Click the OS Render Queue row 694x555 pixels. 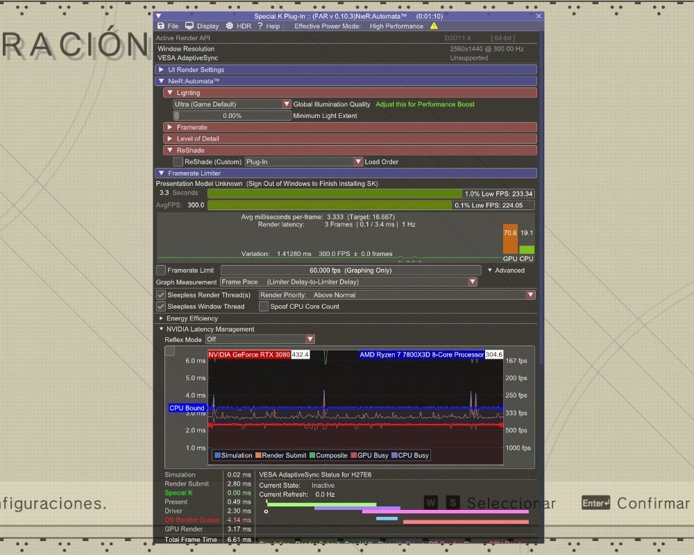208,520
